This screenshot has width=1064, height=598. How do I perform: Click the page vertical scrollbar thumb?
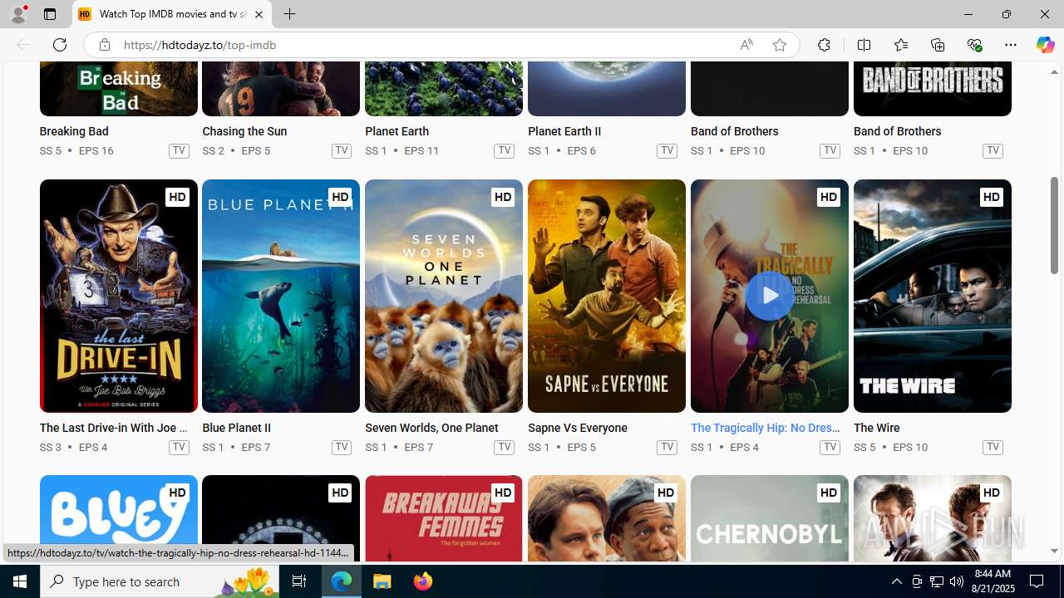[x=1054, y=225]
